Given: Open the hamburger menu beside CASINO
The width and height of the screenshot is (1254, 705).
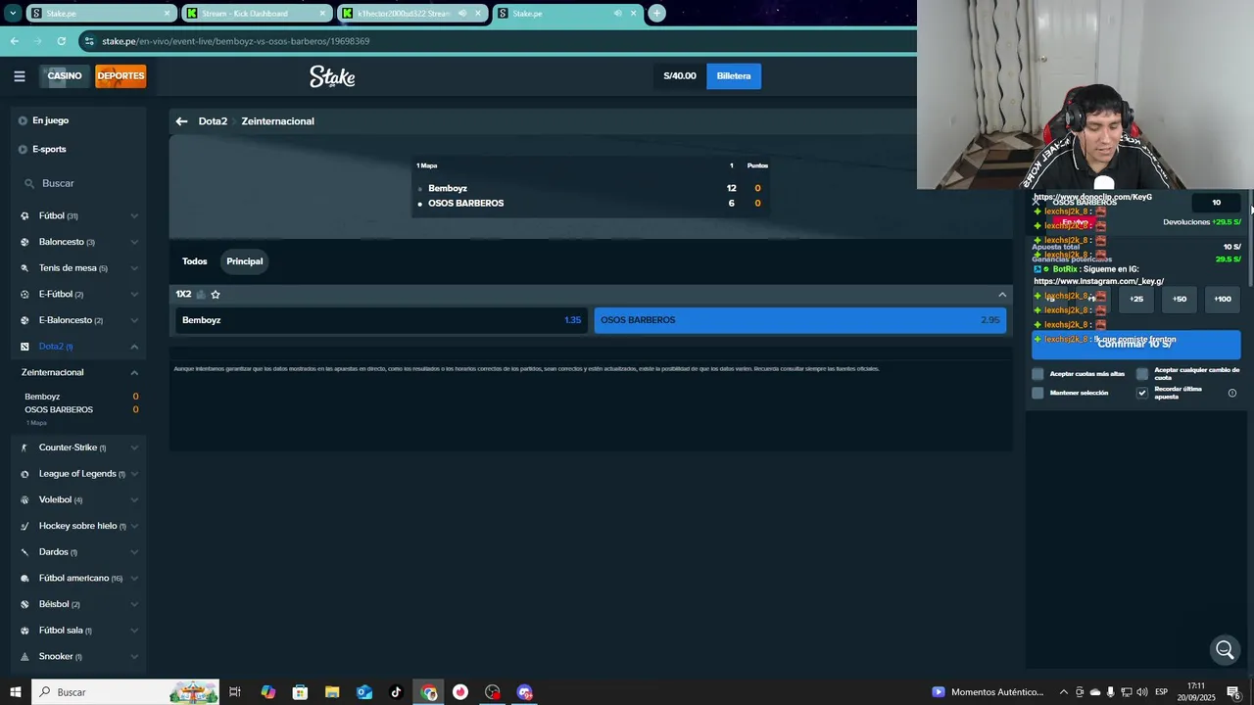Looking at the screenshot, I should pyautogui.click(x=19, y=76).
